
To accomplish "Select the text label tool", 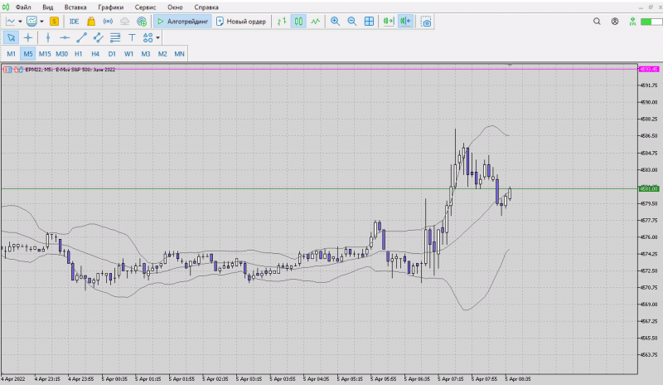I will [x=132, y=37].
